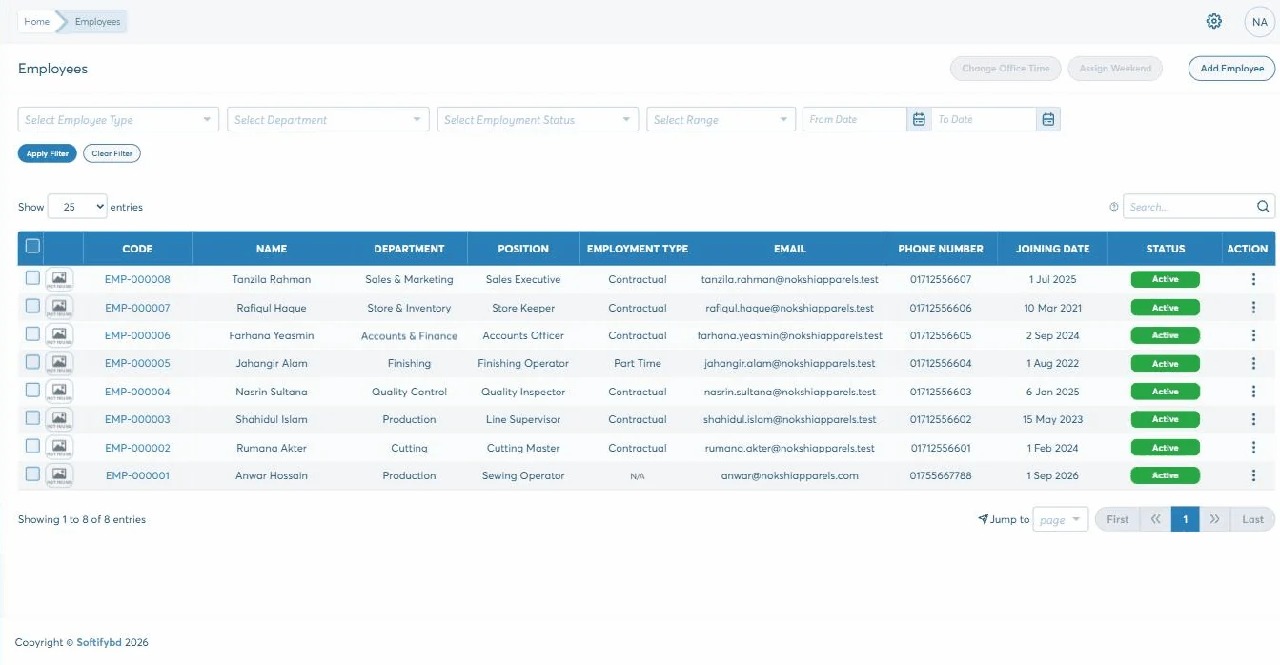Expand the Select Employee Type dropdown
1280x665 pixels.
pyautogui.click(x=118, y=119)
